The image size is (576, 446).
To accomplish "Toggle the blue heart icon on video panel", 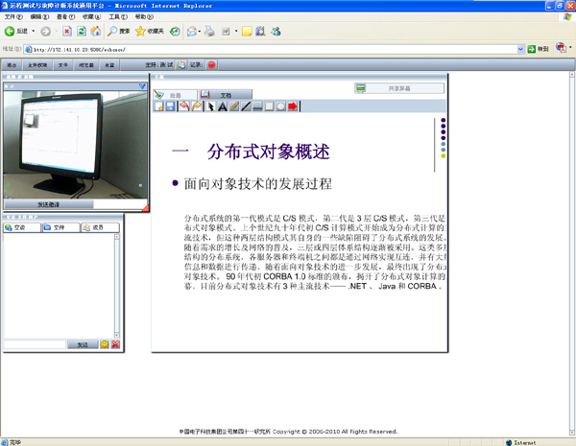I will pos(143,86).
